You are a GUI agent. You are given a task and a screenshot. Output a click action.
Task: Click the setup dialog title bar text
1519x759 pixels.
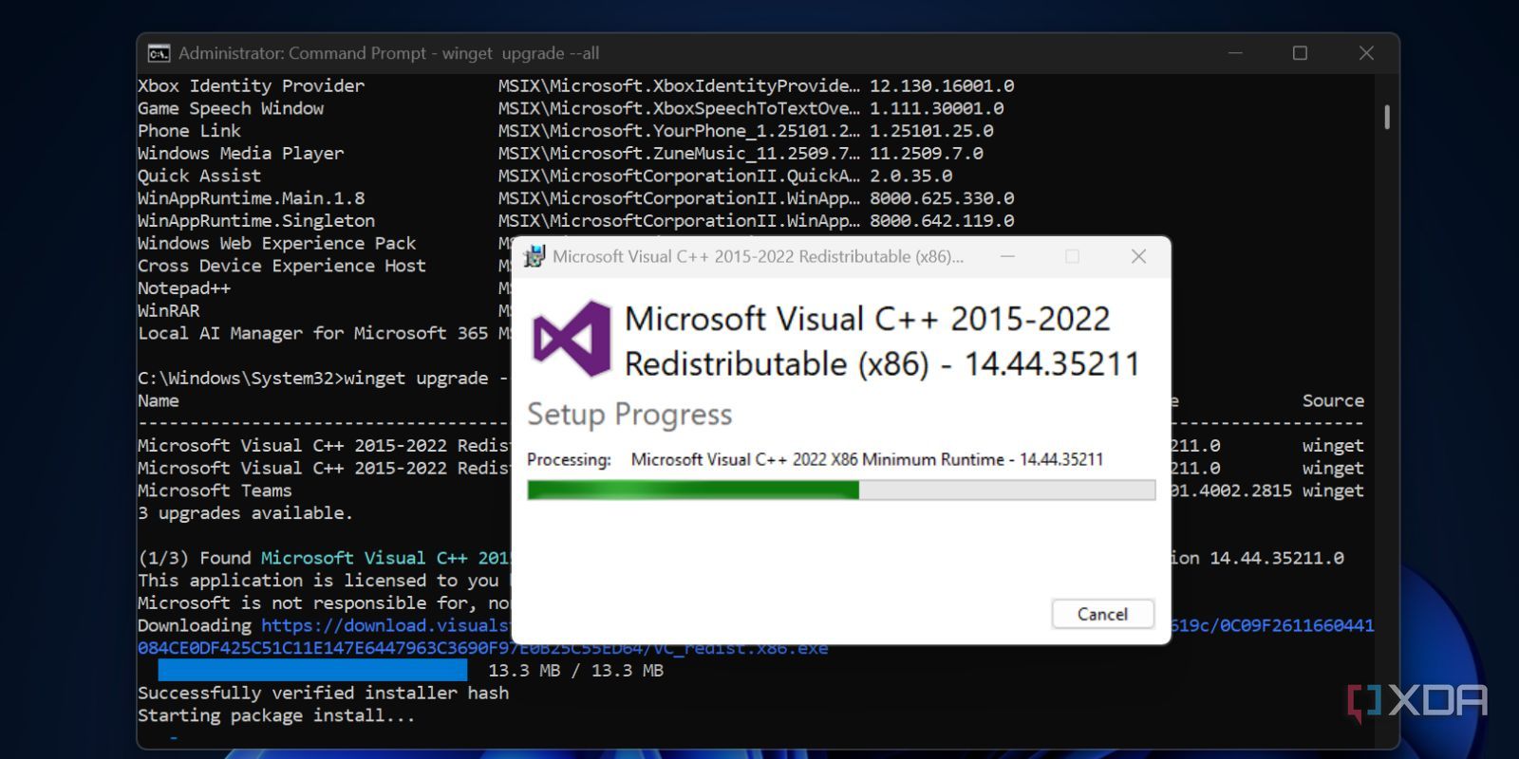[758, 256]
